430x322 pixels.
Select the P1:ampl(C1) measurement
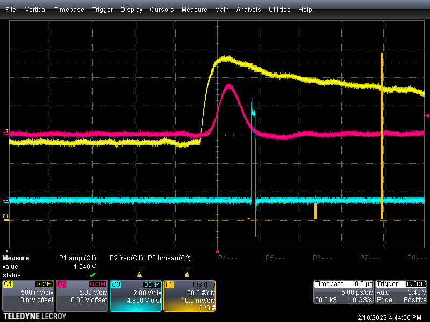point(77,258)
